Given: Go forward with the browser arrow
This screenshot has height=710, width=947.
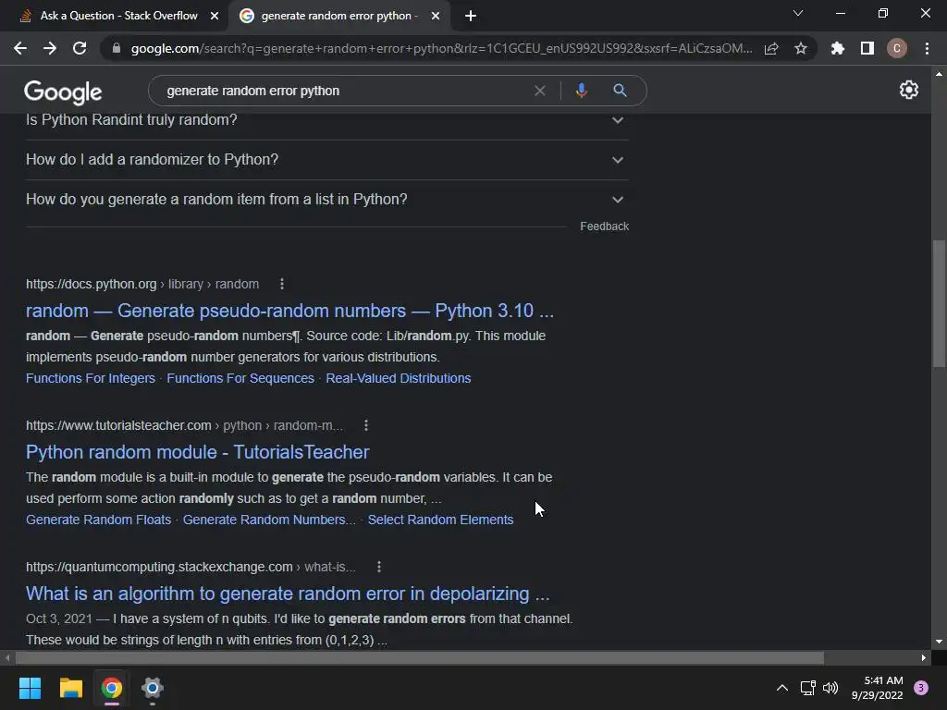Looking at the screenshot, I should pos(50,48).
